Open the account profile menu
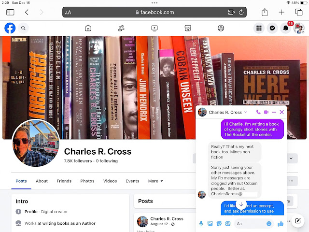The image size is (309, 232). coord(299,28)
